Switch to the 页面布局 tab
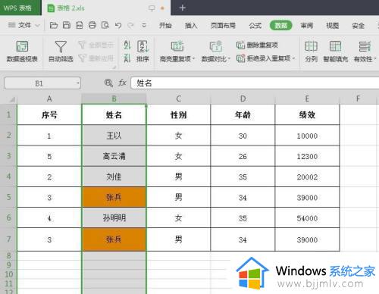379x294 pixels. (x=223, y=26)
